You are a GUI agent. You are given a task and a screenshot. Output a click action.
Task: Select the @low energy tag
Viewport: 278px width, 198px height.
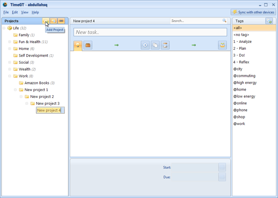(x=254, y=96)
